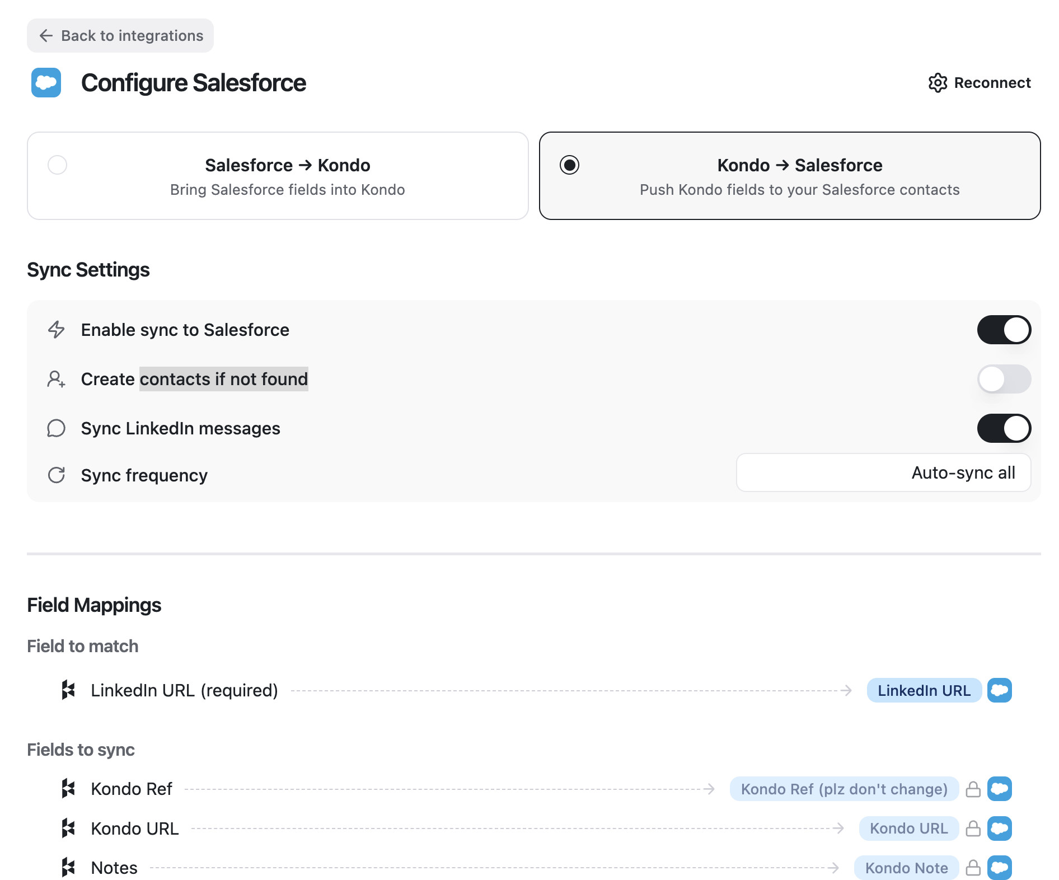
Task: Click the Kondo Note mapped field chip
Action: [x=906, y=868]
